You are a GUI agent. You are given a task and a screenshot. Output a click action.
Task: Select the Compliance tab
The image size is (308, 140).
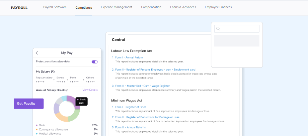point(84,8)
